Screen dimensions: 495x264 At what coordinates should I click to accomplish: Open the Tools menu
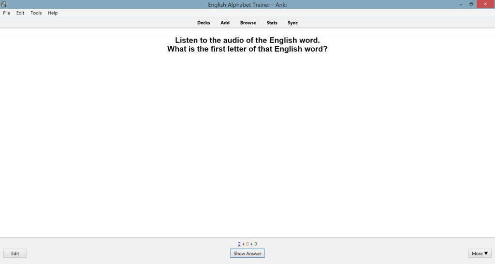[x=36, y=13]
